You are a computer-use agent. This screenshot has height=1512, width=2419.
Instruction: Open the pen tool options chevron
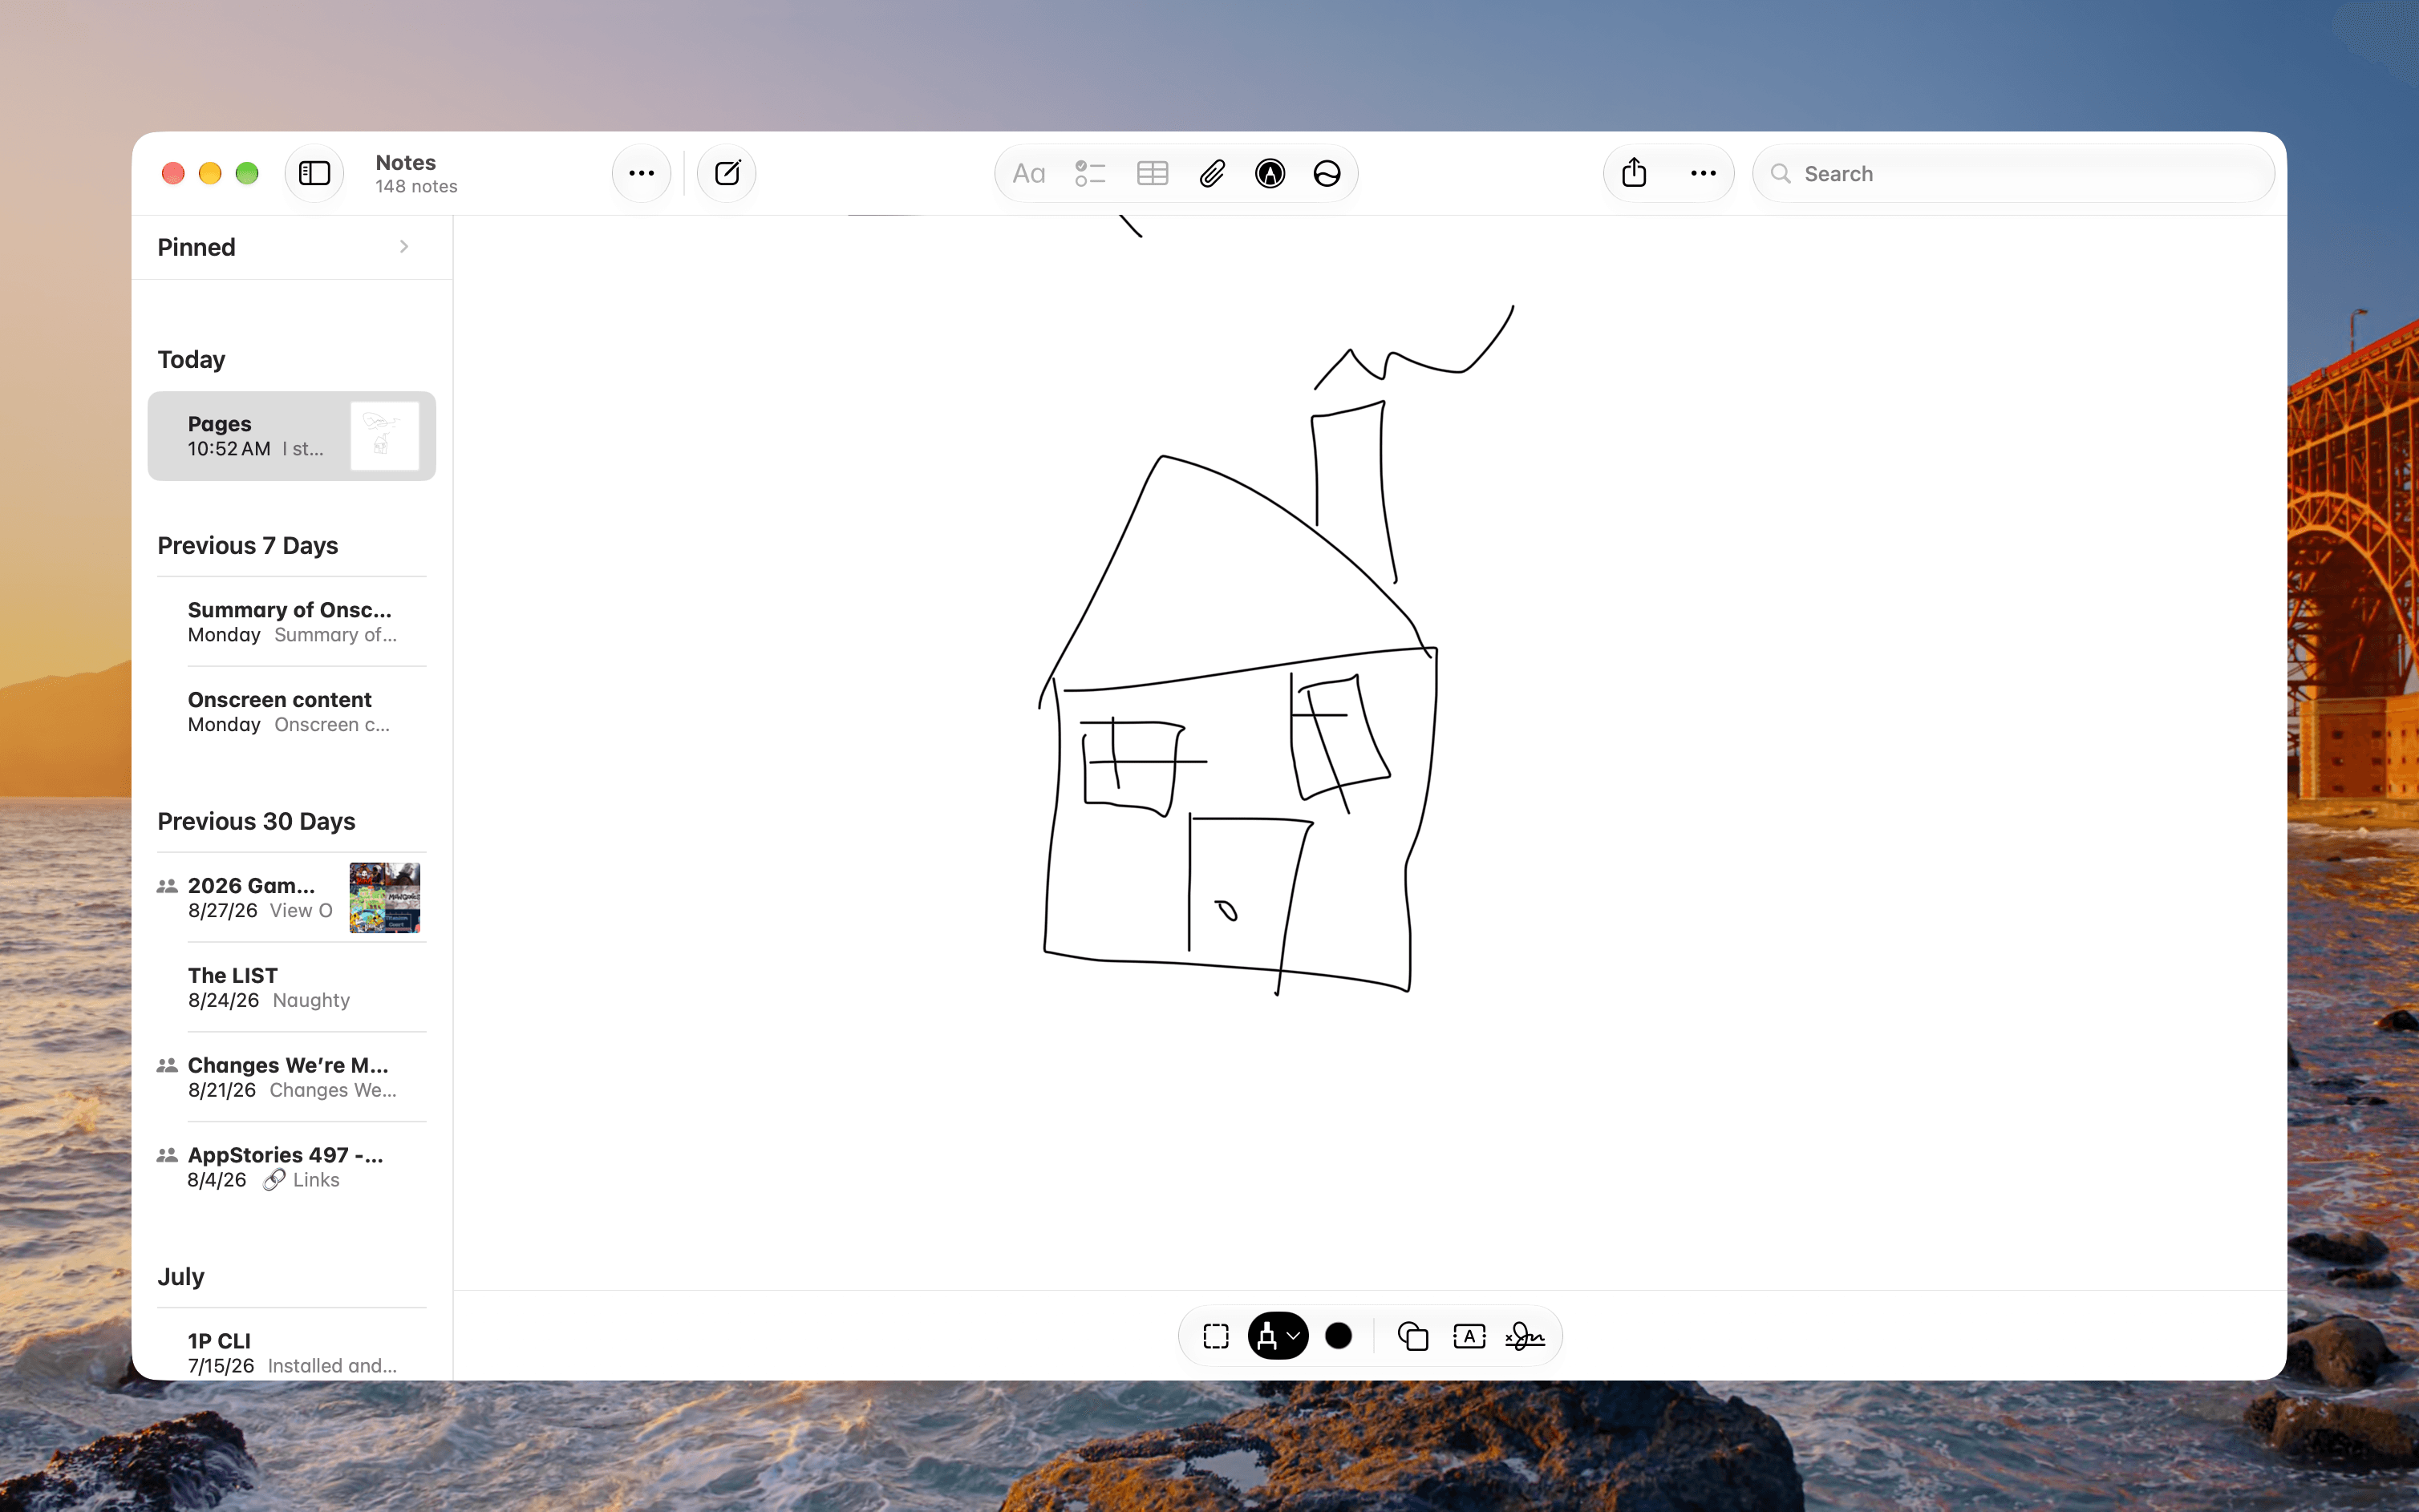coord(1294,1336)
